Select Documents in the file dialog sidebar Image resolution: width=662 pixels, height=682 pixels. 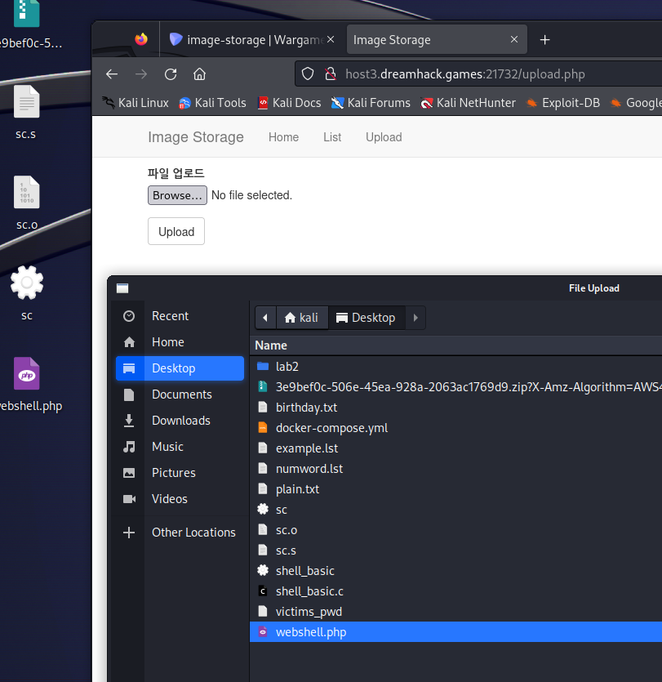click(x=180, y=394)
